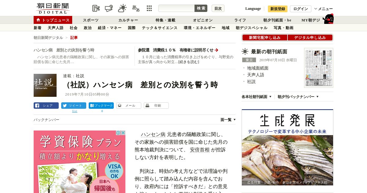Select 社会 in sub navigation
This screenshot has width=367, height=193.
pos(74,28)
